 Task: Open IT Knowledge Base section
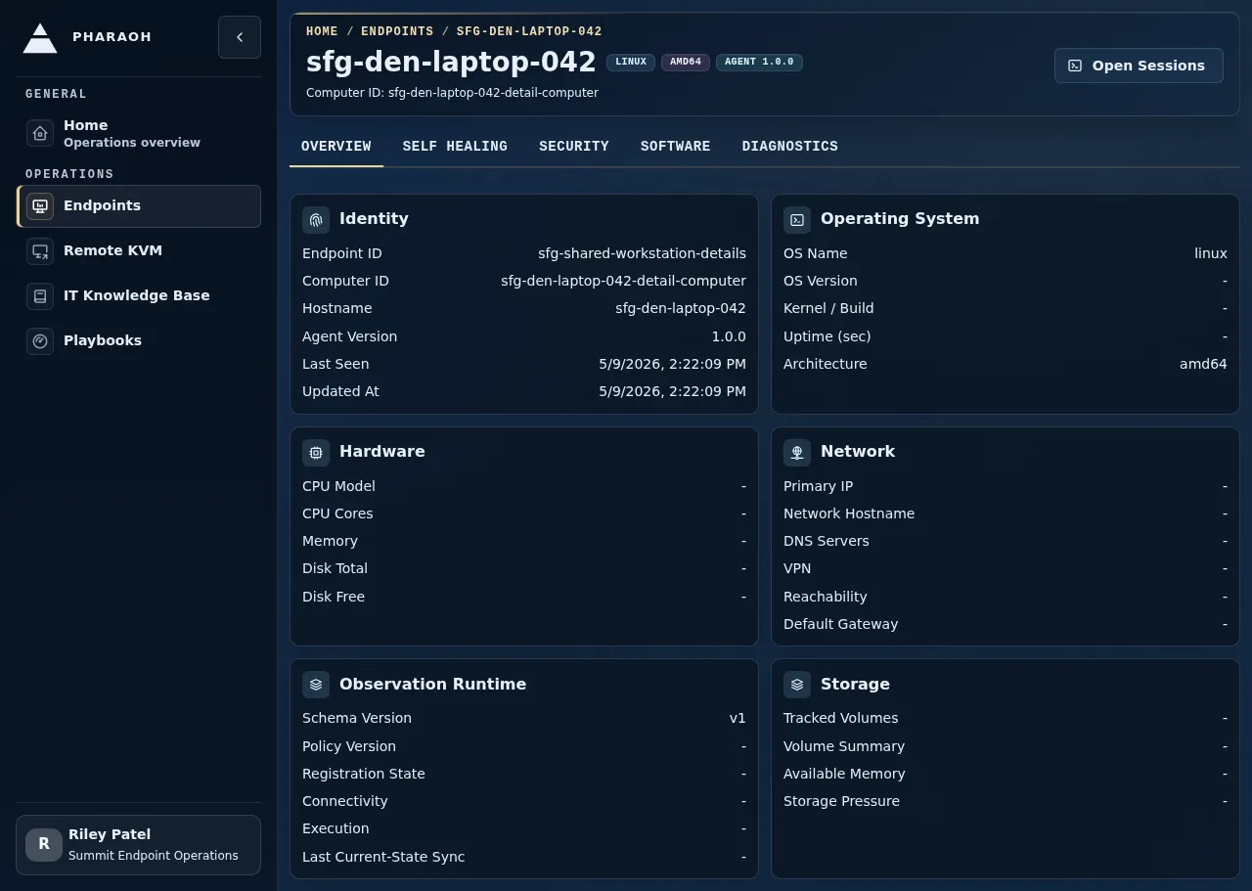139,296
